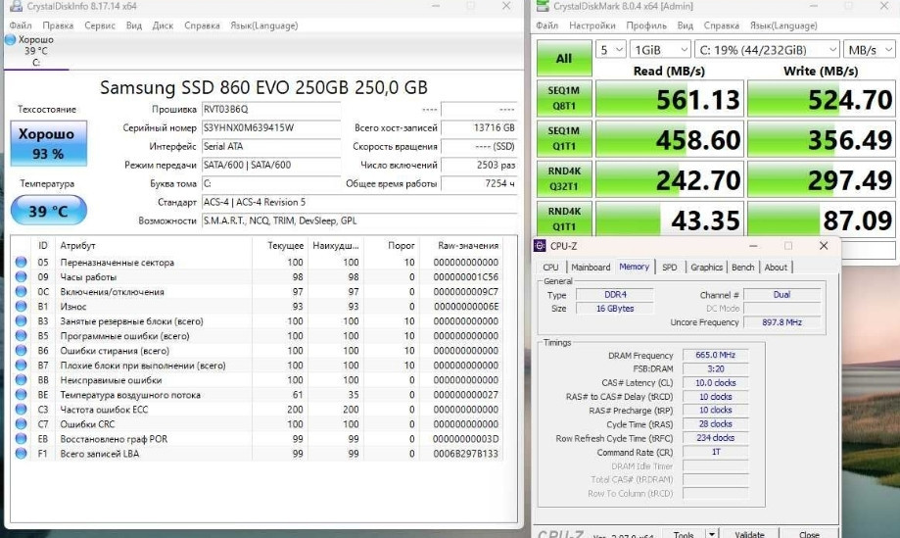The image size is (900, 538).
Task: Click status circle for attribute C3 row
Action: [22, 410]
